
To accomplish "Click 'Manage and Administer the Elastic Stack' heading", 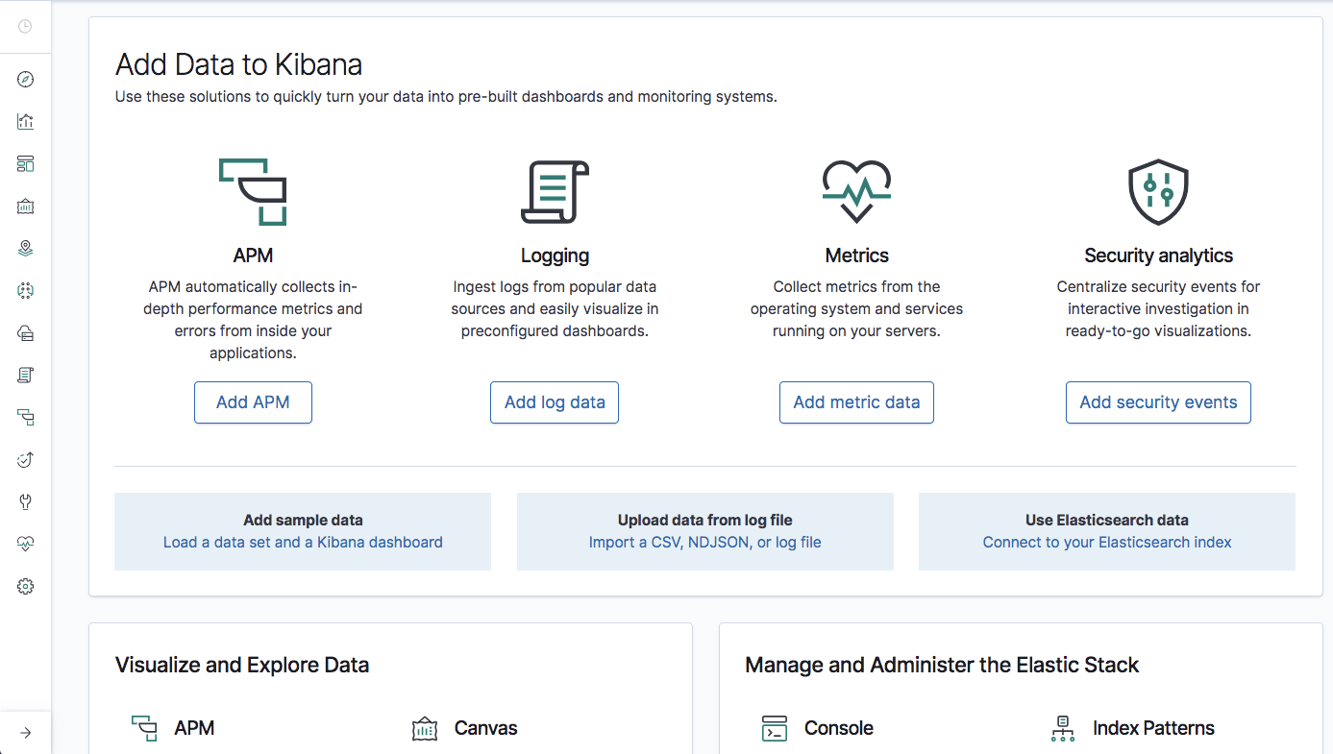I will (942, 665).
